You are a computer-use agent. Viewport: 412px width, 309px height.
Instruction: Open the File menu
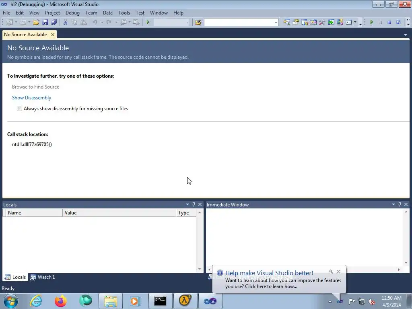6,12
